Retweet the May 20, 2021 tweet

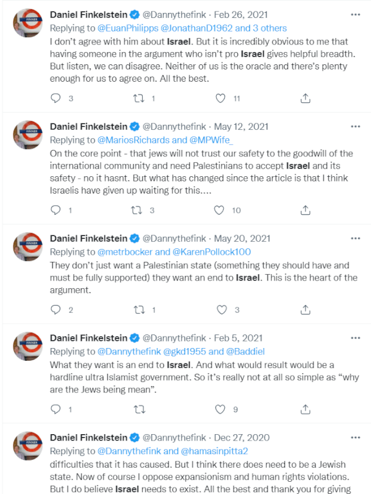139,309
